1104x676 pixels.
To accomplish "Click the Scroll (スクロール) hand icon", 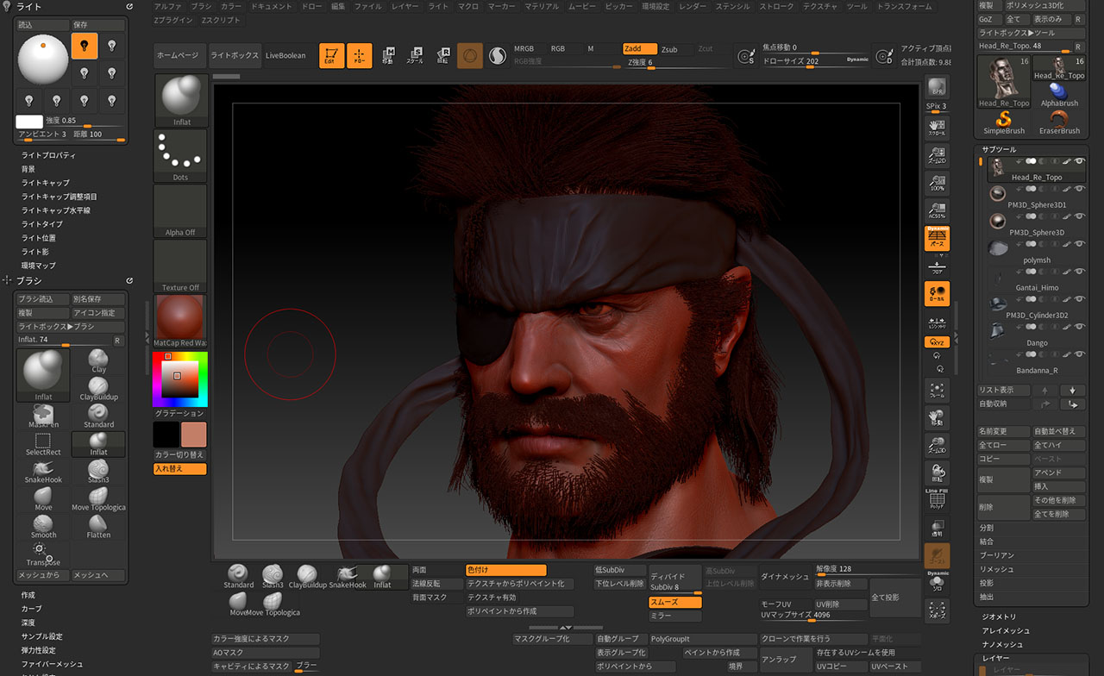I will click(937, 128).
